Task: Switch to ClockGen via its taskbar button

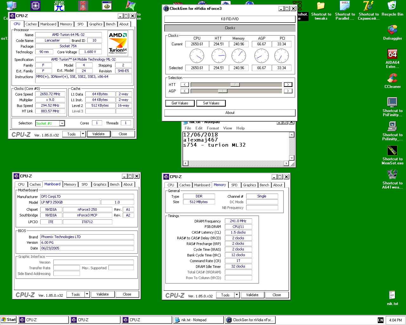Action: point(250,320)
